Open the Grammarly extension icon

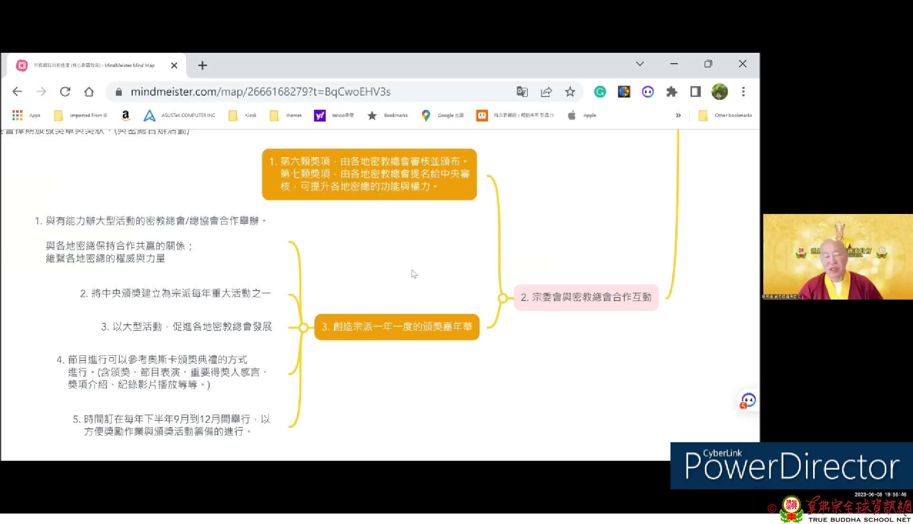(600, 92)
